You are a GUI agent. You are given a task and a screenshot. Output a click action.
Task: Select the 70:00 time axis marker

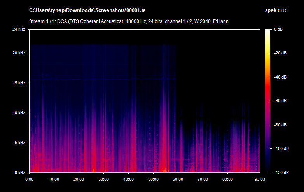click(x=203, y=179)
